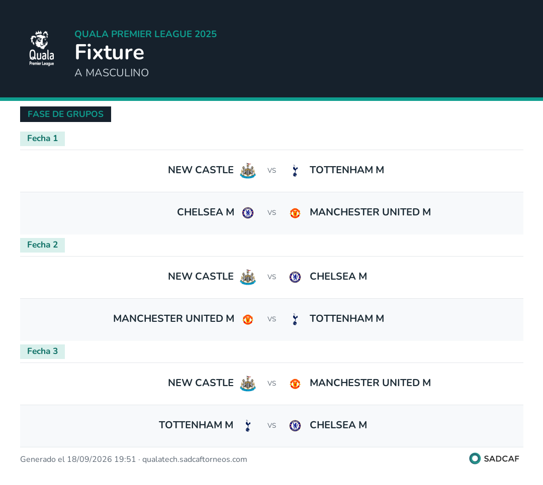543x485 pixels.
Task: Select the FASE DE GRUPOS tab
Action: 65,114
